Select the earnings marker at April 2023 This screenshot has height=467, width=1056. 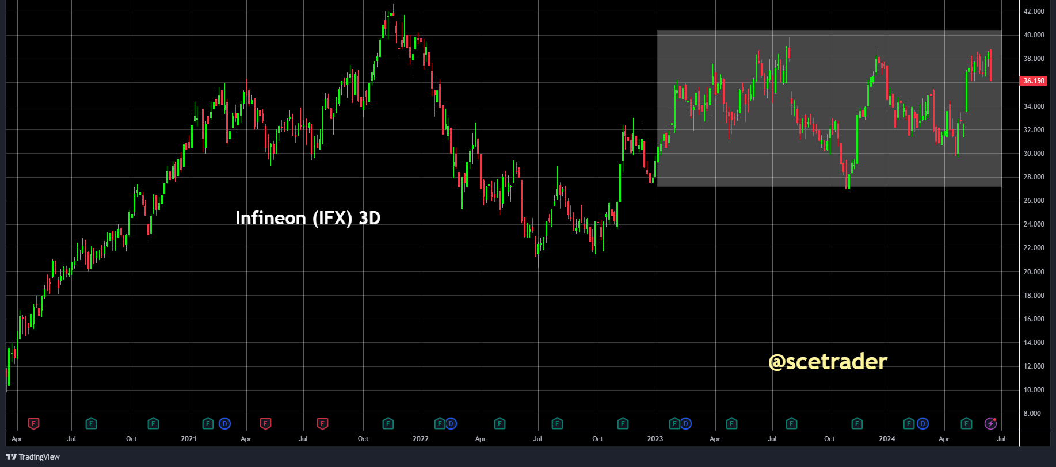(x=731, y=424)
